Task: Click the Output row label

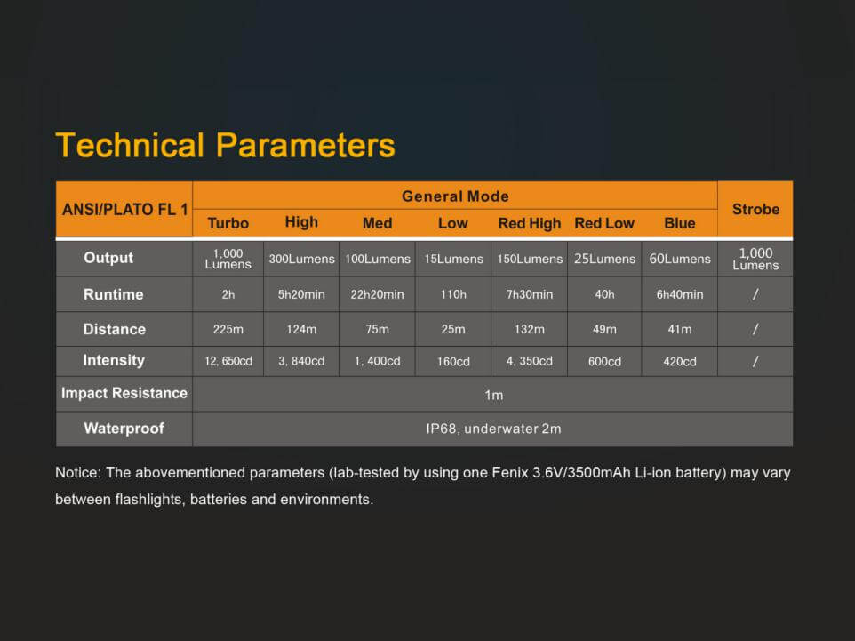Action: point(108,258)
